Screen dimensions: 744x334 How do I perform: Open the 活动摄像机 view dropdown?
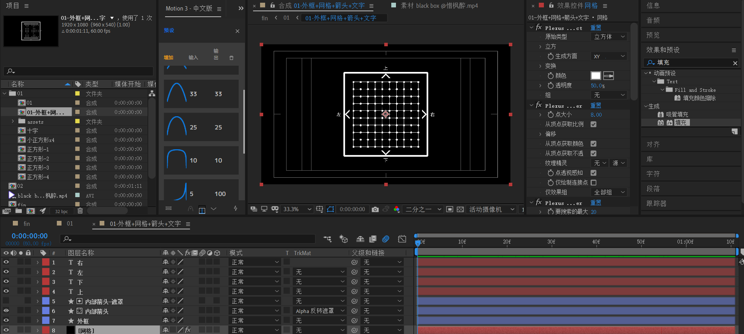pos(492,209)
